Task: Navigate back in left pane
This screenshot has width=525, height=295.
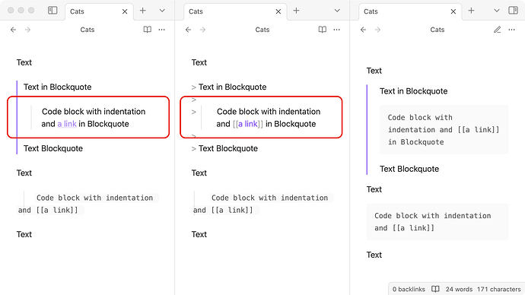Action: tap(14, 30)
